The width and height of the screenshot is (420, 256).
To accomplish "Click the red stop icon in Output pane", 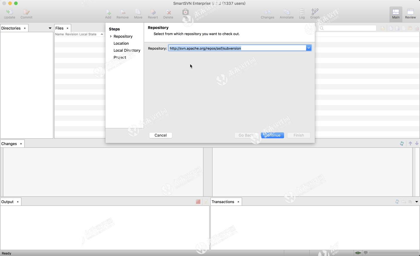I will coord(198,202).
